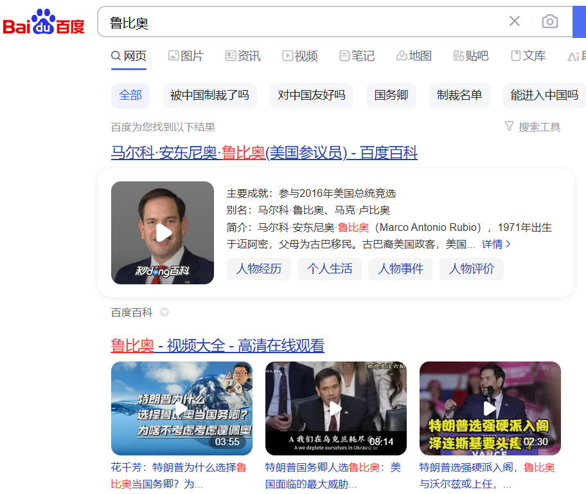Open the 人物评价 section
586x494 pixels.
coord(472,269)
